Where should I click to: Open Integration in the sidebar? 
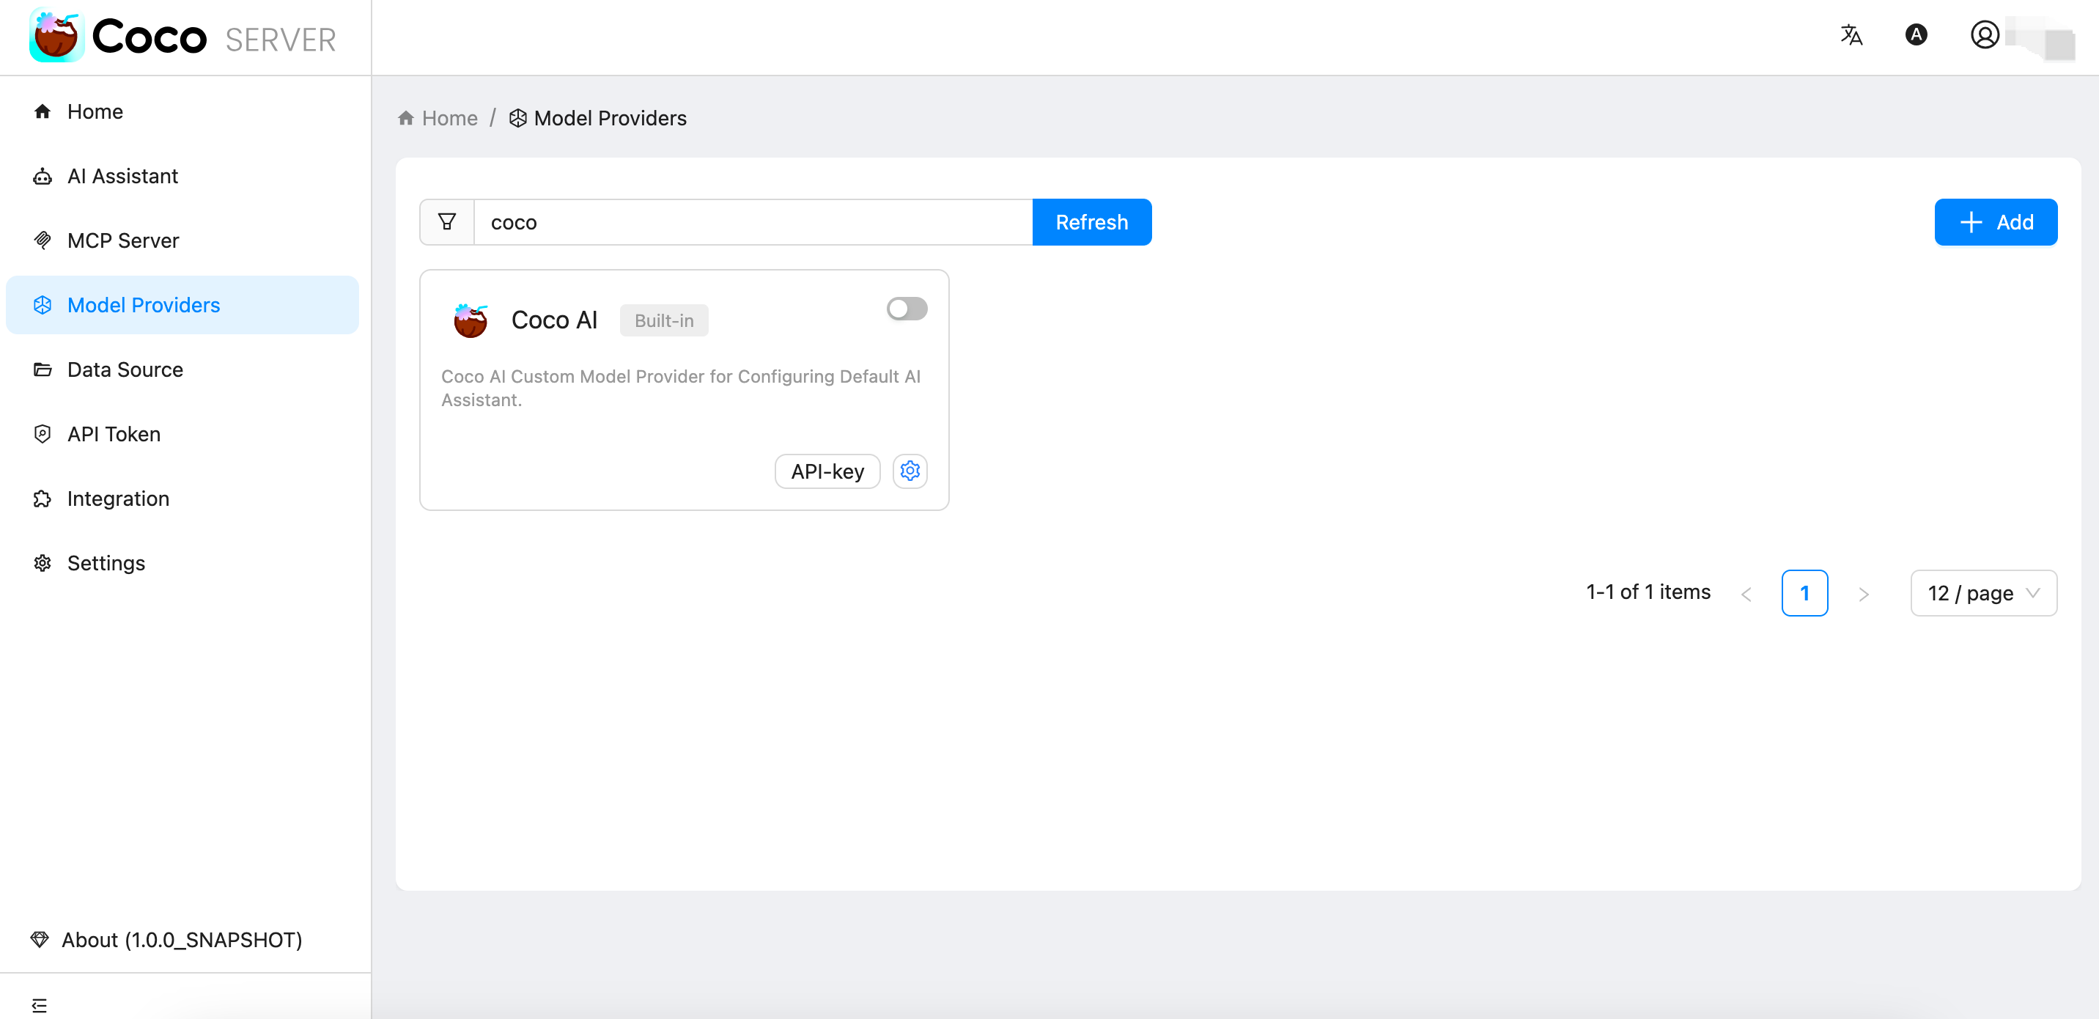(x=182, y=498)
